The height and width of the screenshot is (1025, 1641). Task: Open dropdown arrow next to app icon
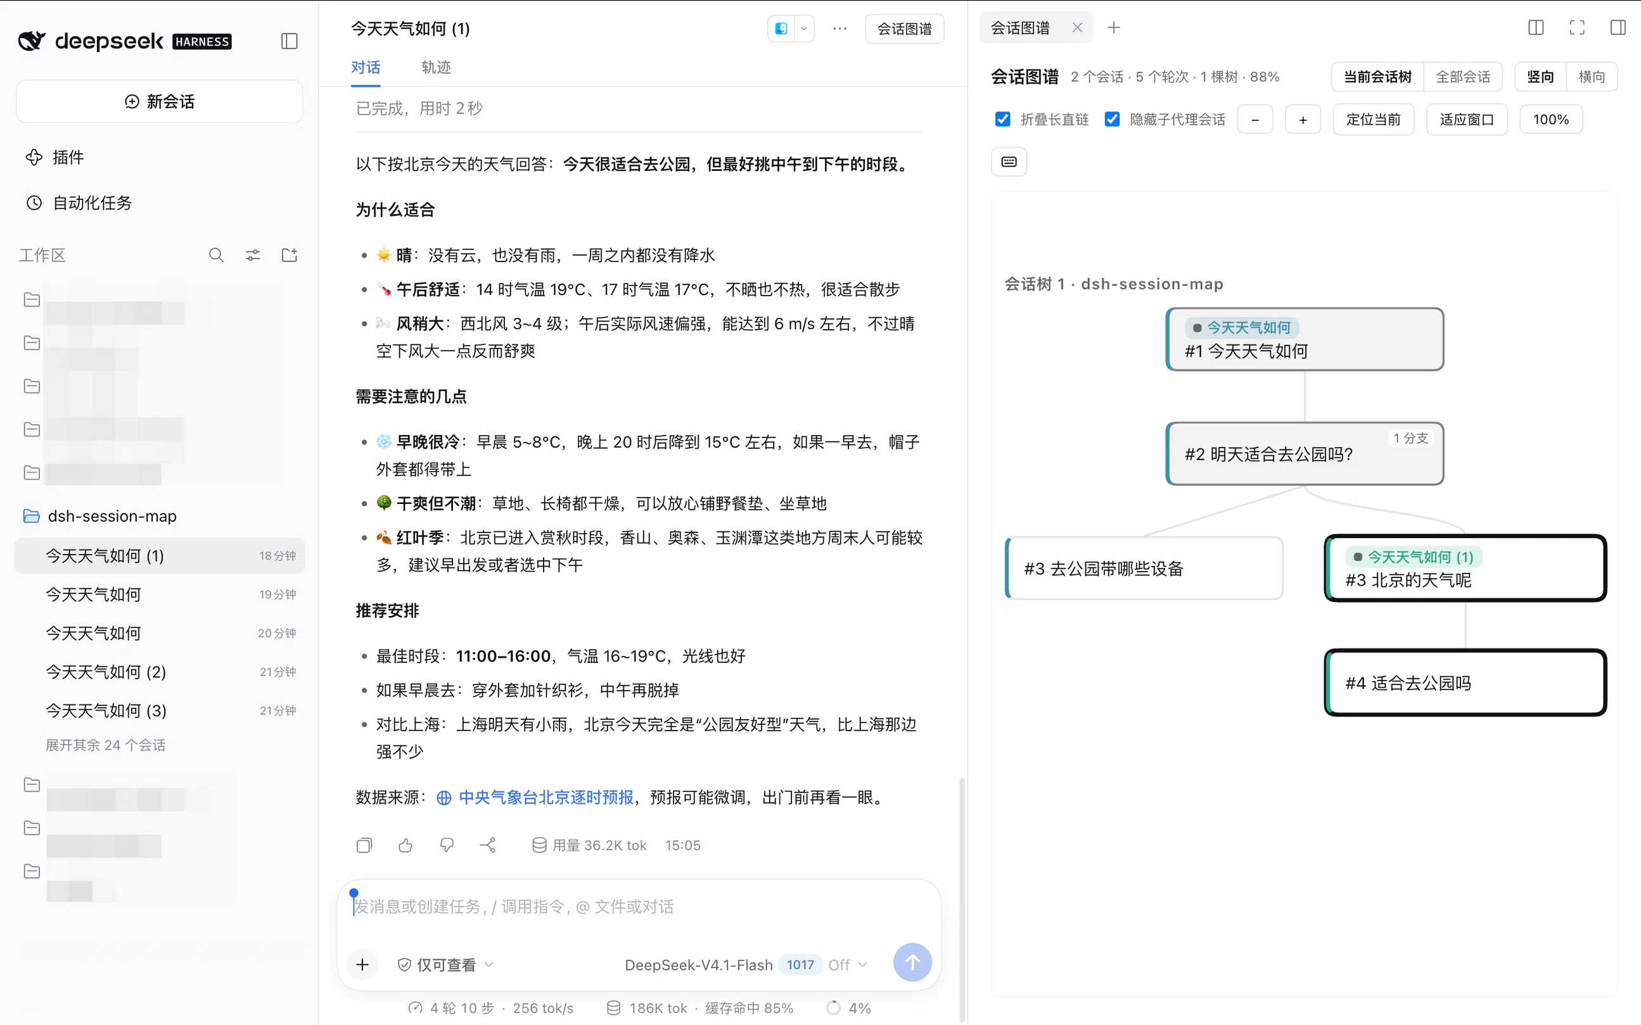pos(804,28)
